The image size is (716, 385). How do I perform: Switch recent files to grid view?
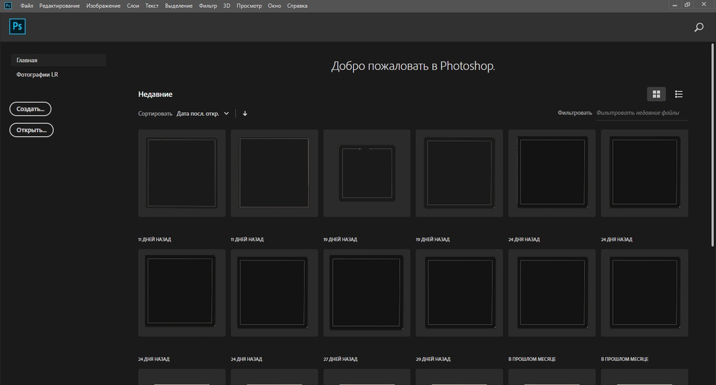[656, 94]
